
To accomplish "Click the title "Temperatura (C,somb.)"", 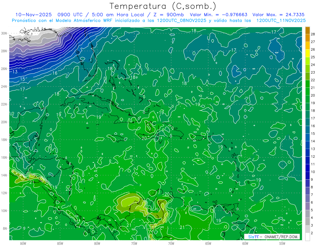I will (163, 6).
